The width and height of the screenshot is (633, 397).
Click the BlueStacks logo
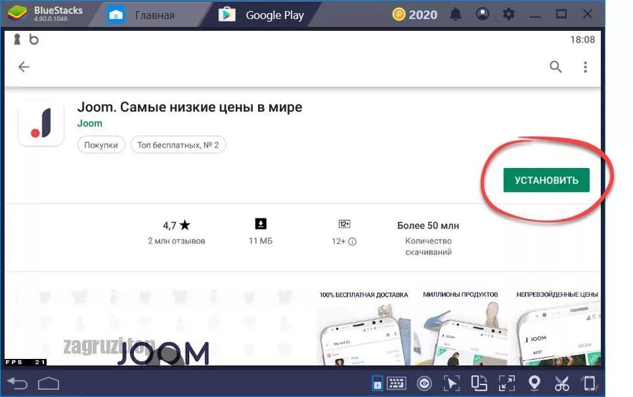tap(17, 14)
